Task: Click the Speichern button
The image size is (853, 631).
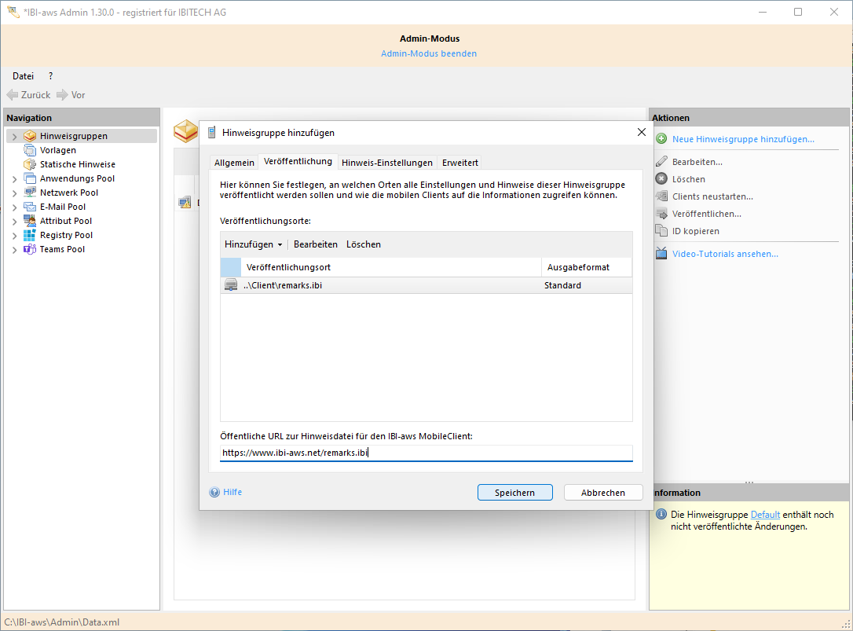Action: tap(514, 492)
